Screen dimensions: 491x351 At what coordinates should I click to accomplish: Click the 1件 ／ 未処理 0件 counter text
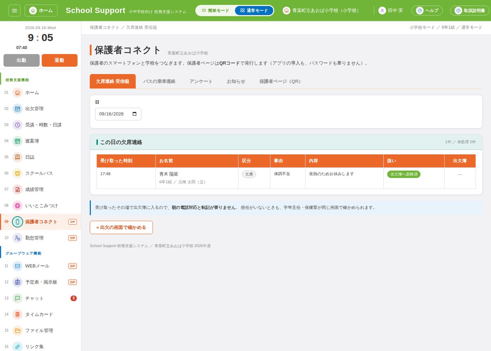[x=460, y=142]
